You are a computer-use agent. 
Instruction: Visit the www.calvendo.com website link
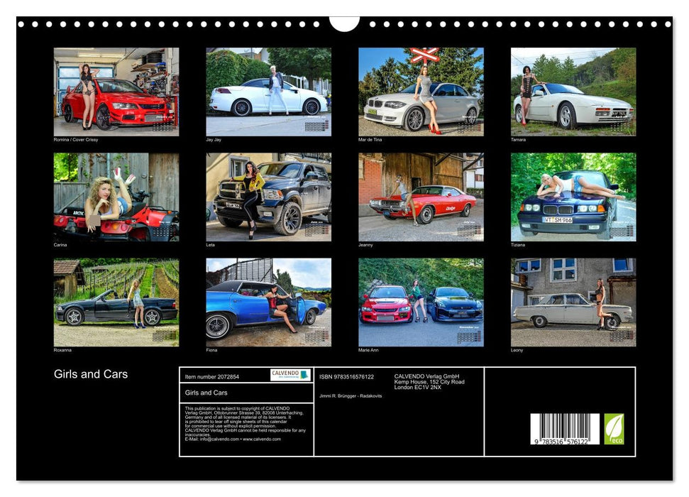(x=263, y=439)
